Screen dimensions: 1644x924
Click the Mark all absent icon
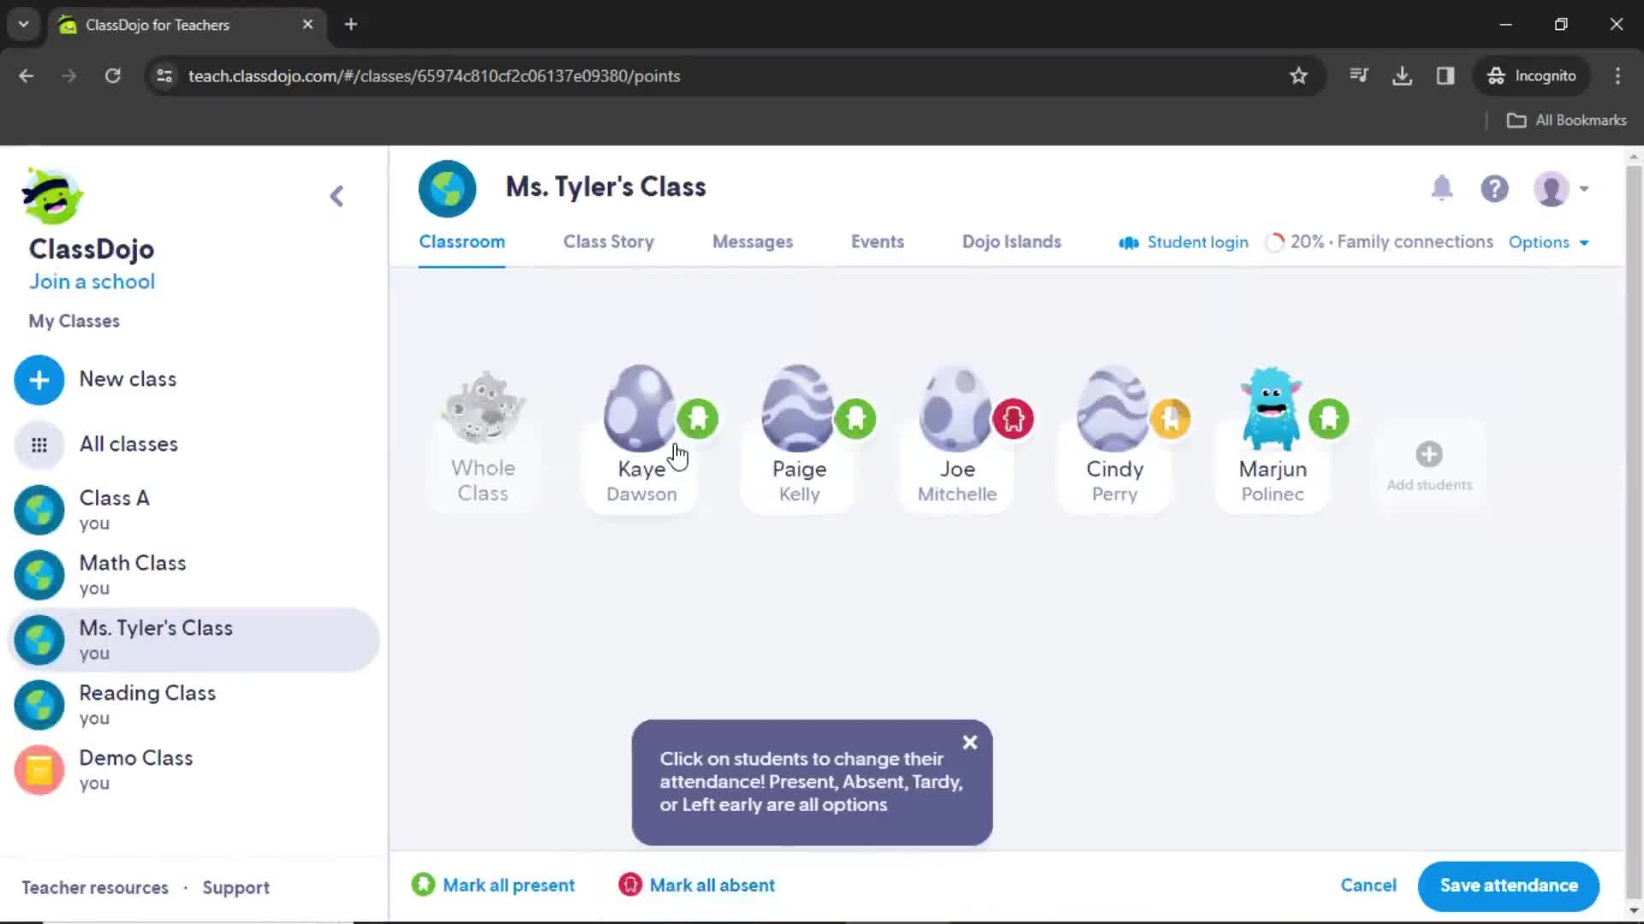[629, 885]
